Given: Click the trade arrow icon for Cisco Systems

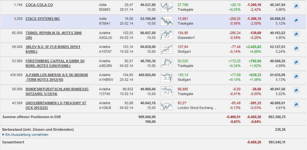Looking at the screenshot, I should point(296,20).
